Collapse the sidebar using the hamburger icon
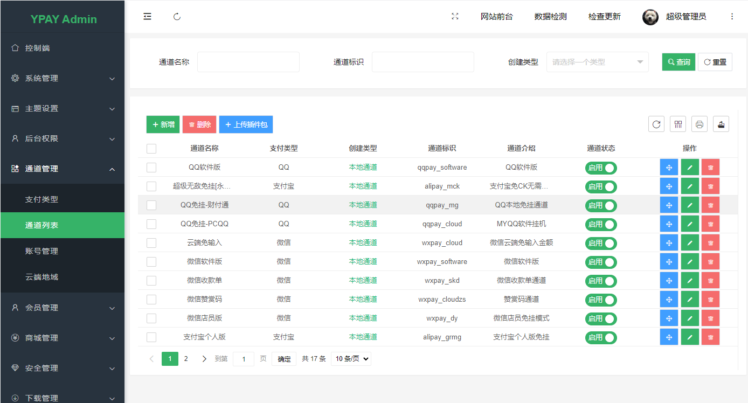 pyautogui.click(x=147, y=16)
